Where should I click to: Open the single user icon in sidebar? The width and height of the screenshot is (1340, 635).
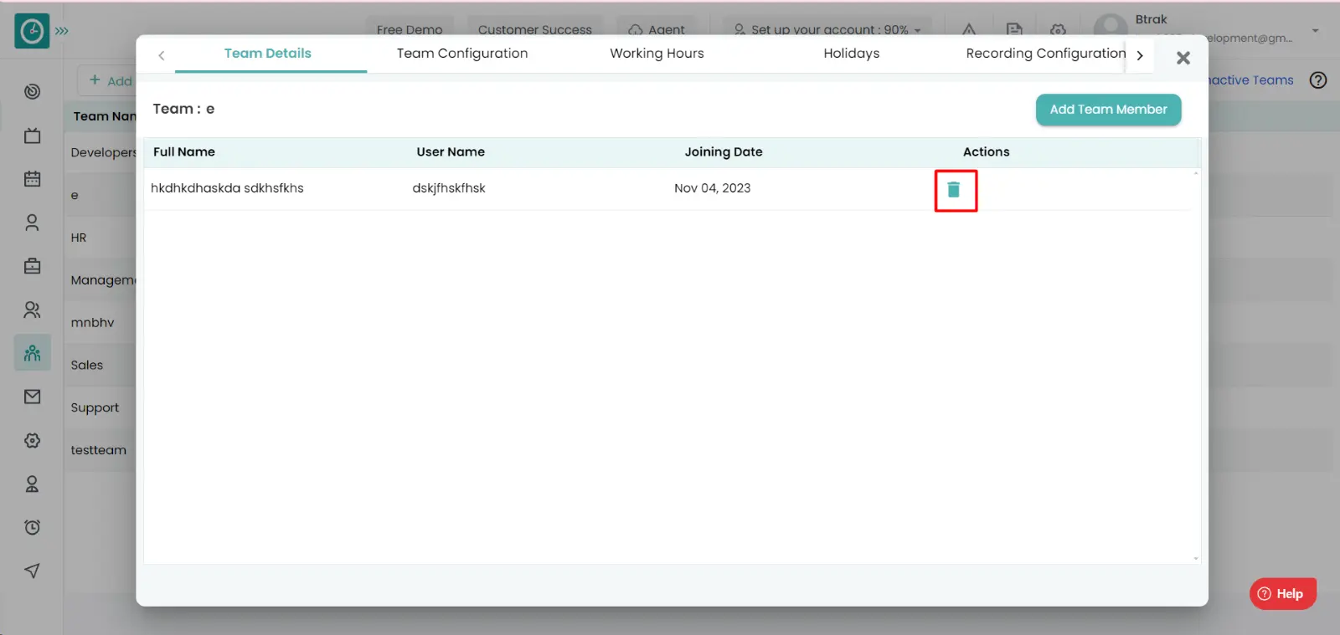click(33, 223)
